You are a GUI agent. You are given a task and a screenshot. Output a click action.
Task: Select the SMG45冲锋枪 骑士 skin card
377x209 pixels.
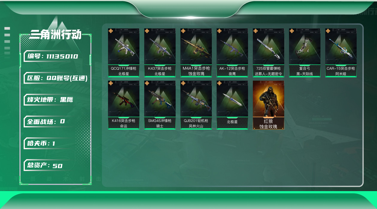click(160, 105)
